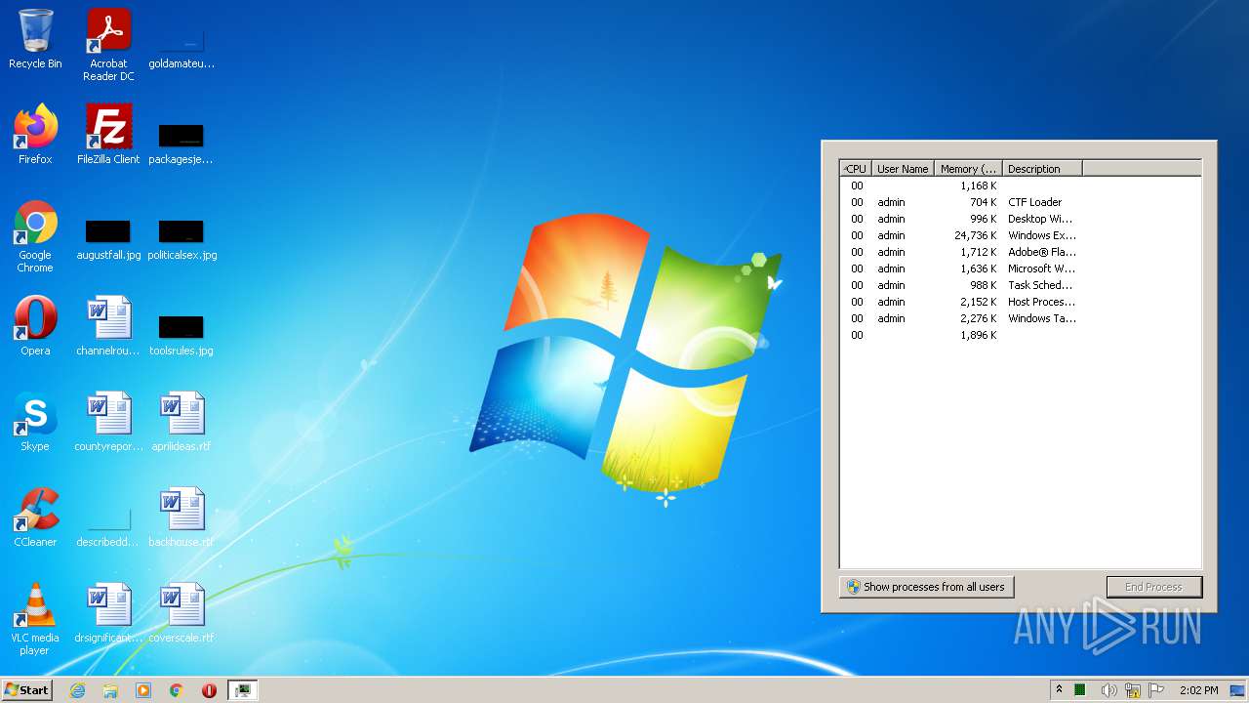Image resolution: width=1249 pixels, height=703 pixels.
Task: Select the describedd desktop file
Action: pyautogui.click(x=108, y=527)
